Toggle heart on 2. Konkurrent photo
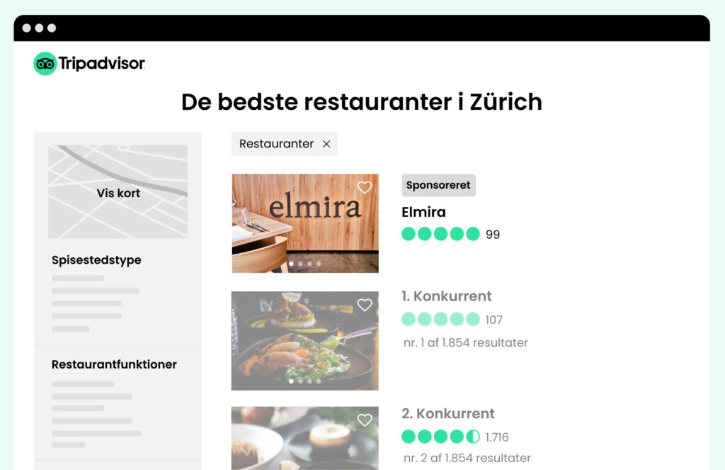 click(365, 420)
